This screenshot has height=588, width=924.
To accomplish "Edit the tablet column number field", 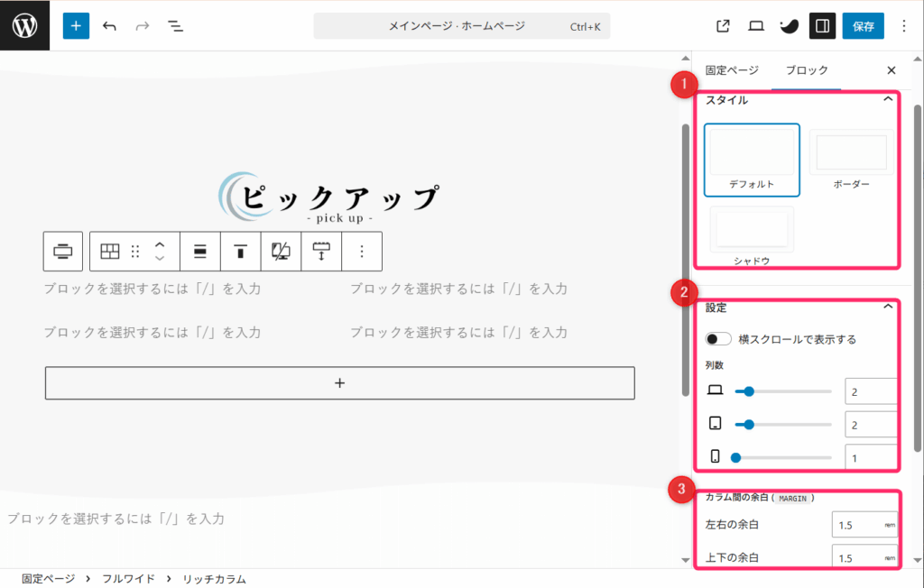I will (x=871, y=425).
